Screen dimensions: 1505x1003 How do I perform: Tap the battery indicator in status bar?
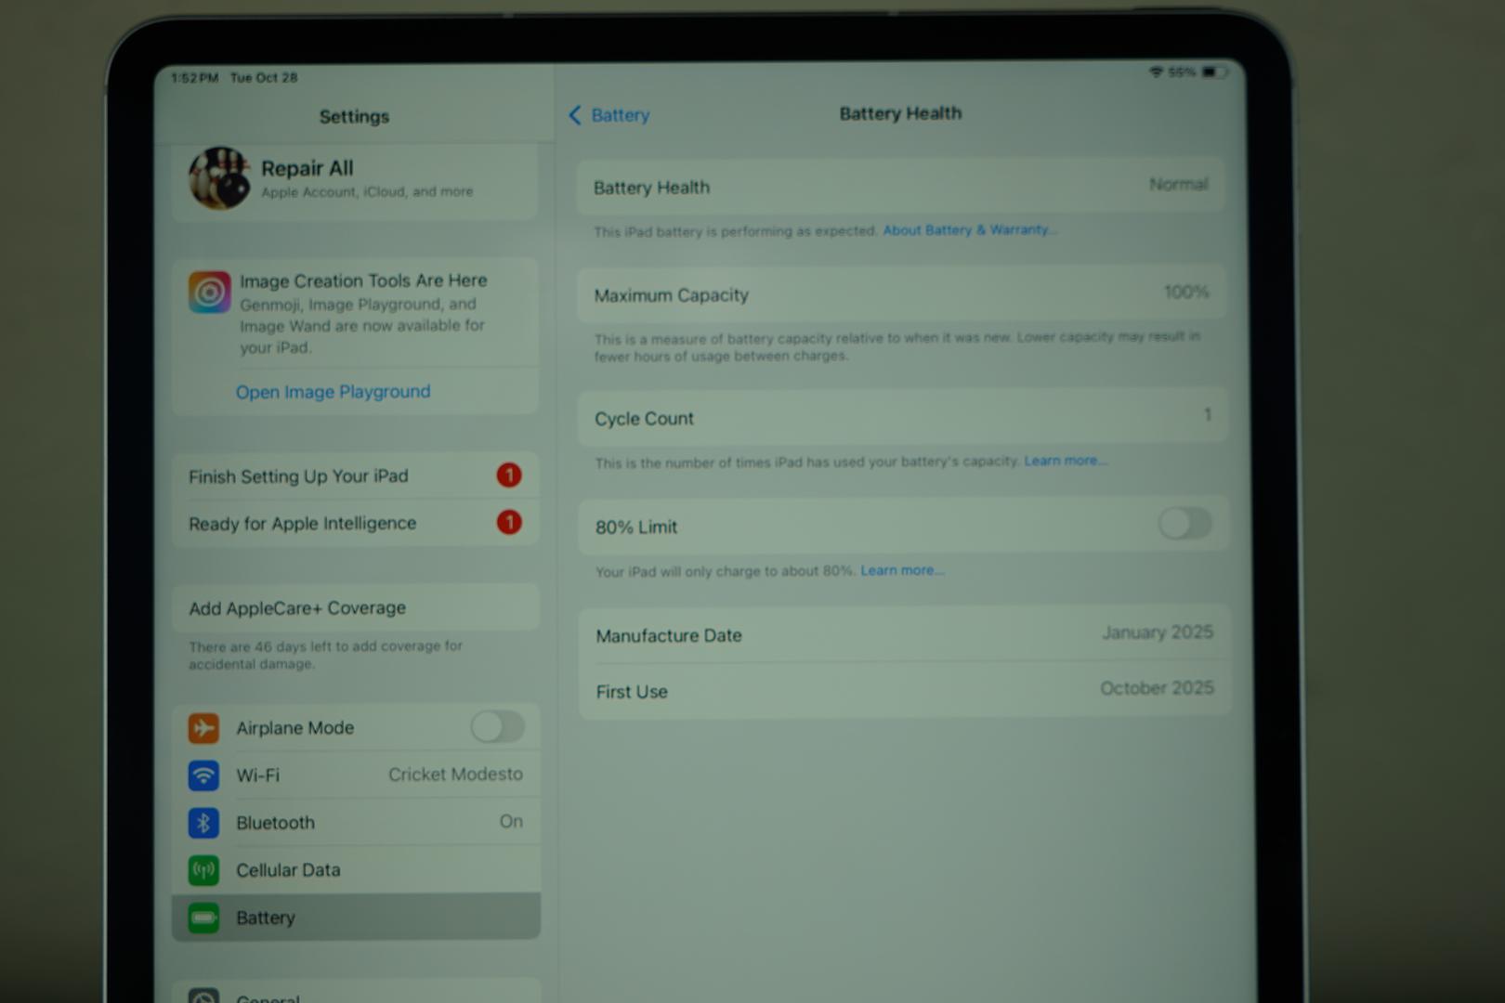[x=1214, y=72]
